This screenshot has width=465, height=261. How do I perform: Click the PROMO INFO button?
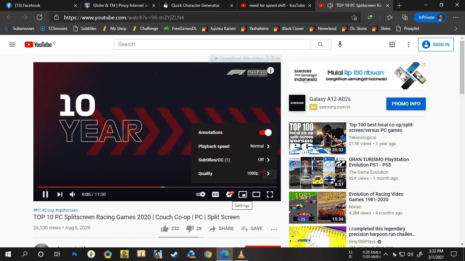click(x=406, y=104)
